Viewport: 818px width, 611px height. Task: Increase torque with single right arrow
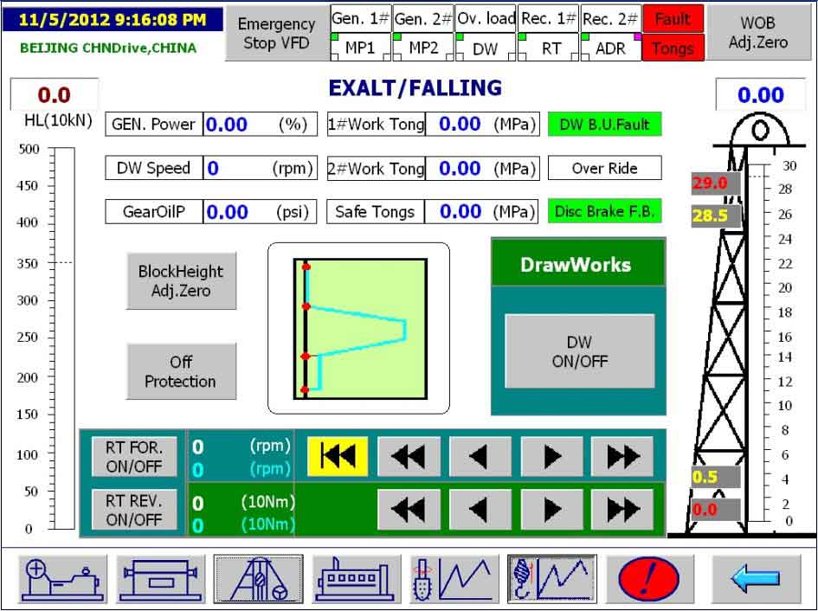pyautogui.click(x=551, y=509)
